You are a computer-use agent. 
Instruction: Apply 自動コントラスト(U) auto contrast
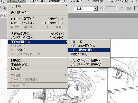38,23
